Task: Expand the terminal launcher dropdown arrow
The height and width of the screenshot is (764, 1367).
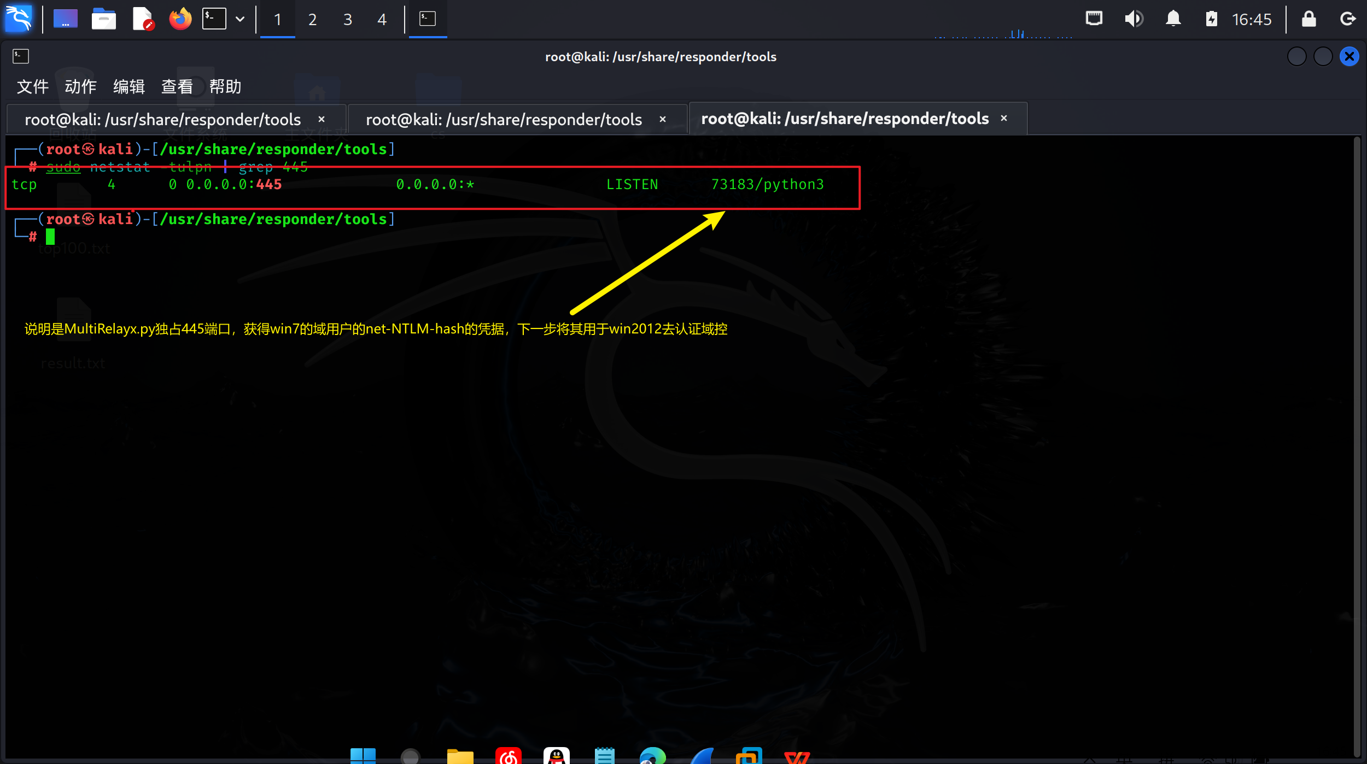Action: [240, 19]
